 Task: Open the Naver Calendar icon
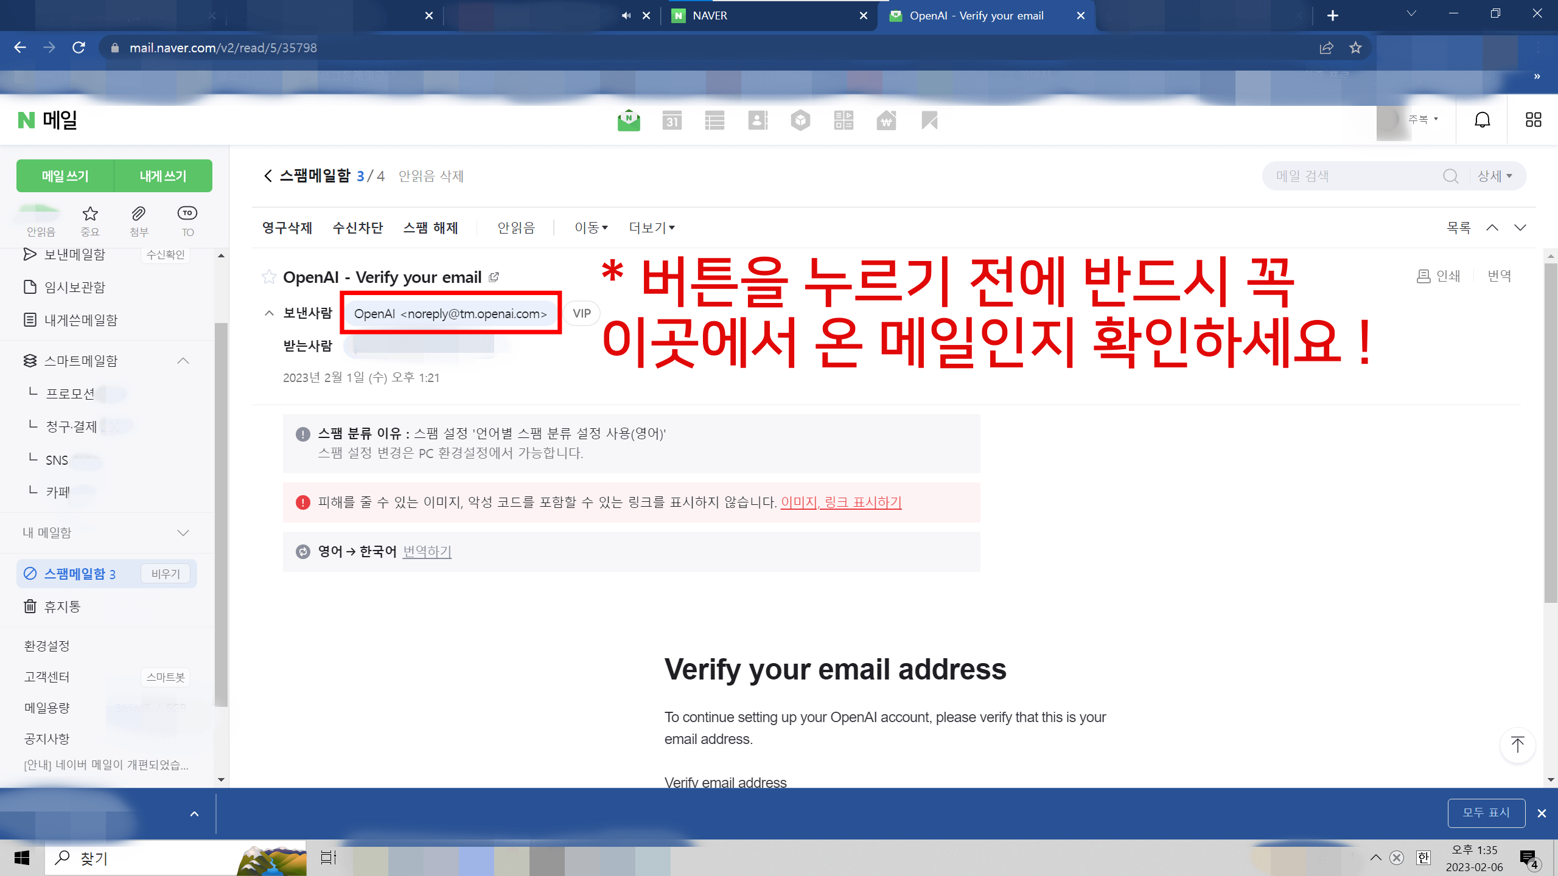pos(672,120)
